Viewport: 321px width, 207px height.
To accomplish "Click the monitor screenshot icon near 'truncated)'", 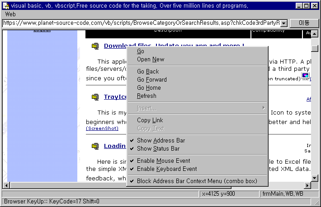I will (x=305, y=76).
